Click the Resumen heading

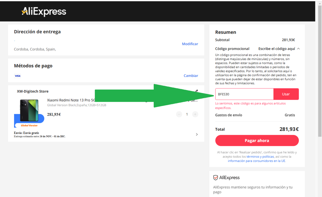(x=226, y=32)
